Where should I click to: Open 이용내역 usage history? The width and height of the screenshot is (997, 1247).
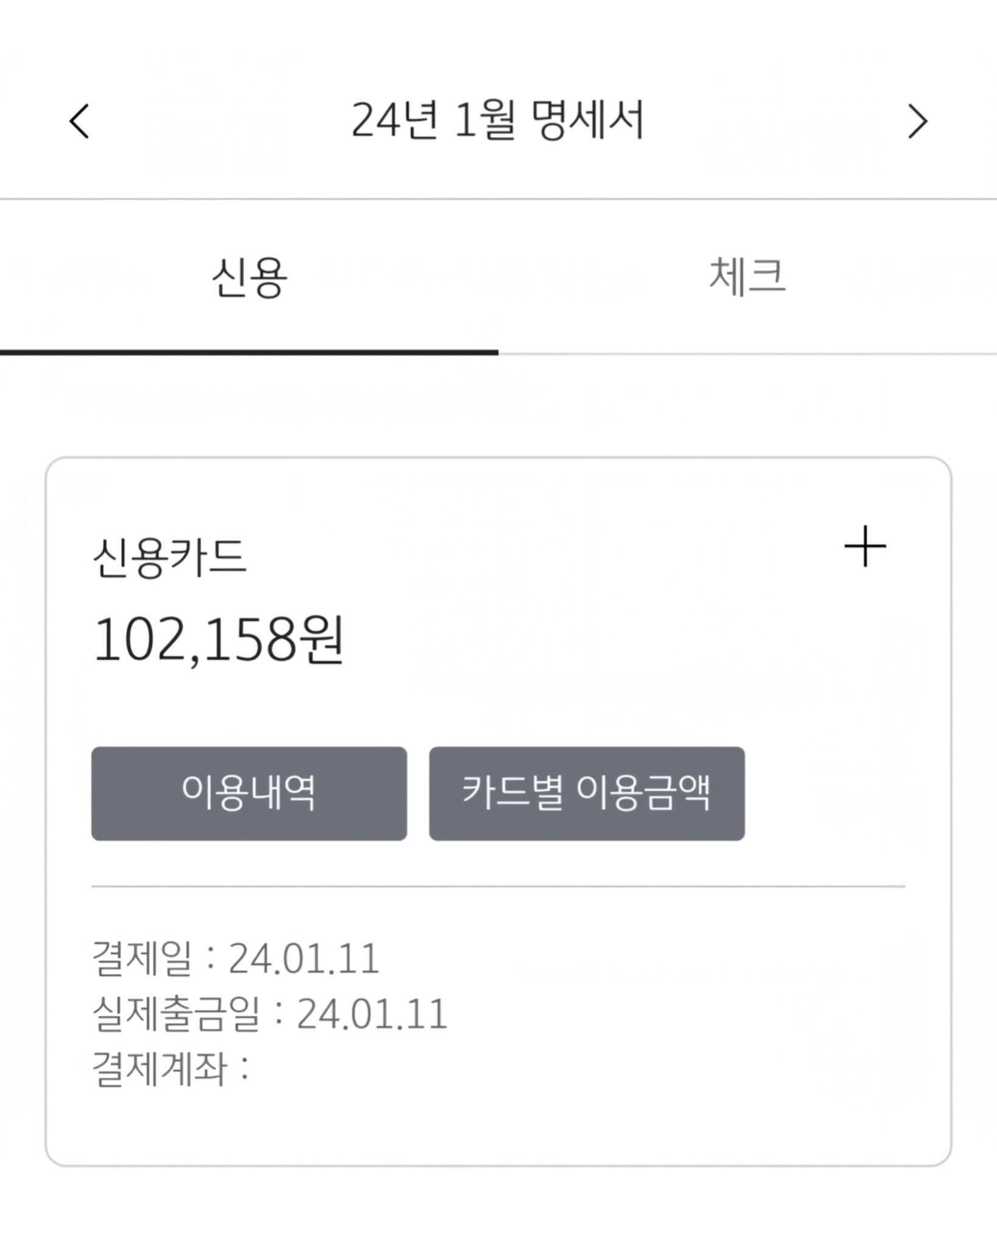coord(249,793)
